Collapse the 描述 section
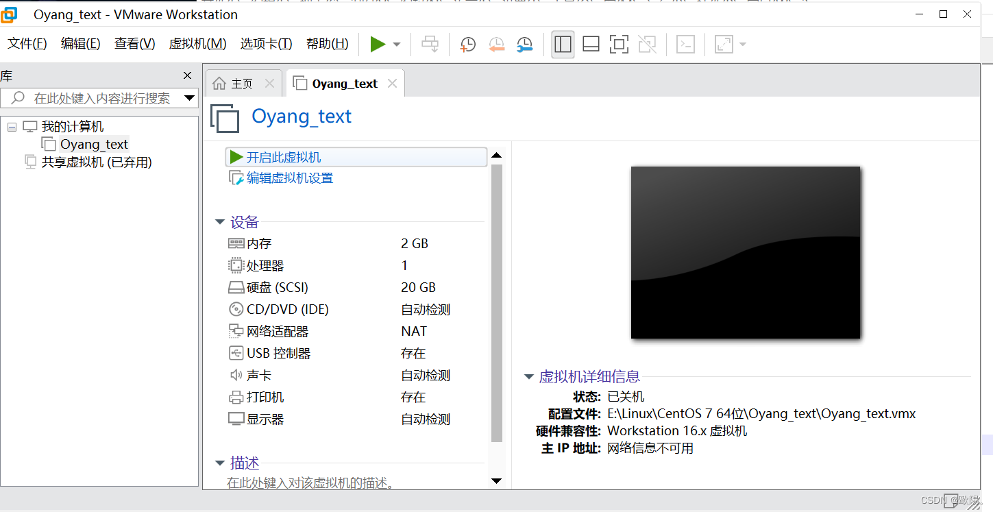993x512 pixels. [x=220, y=463]
